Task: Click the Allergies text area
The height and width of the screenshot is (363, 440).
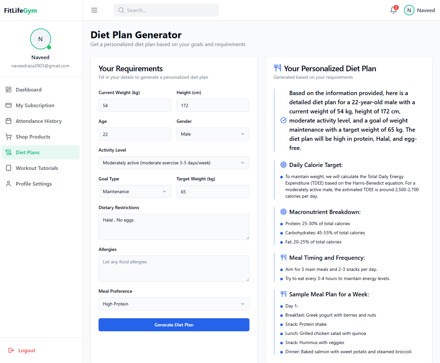Action: click(174, 268)
